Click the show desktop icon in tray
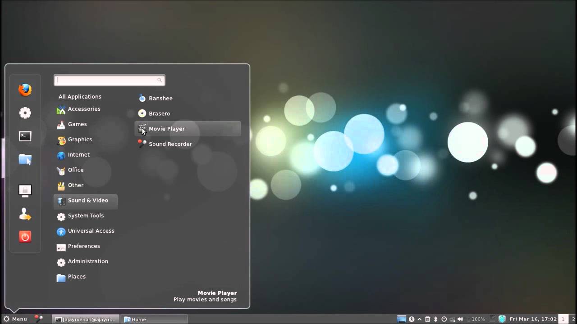 402,319
